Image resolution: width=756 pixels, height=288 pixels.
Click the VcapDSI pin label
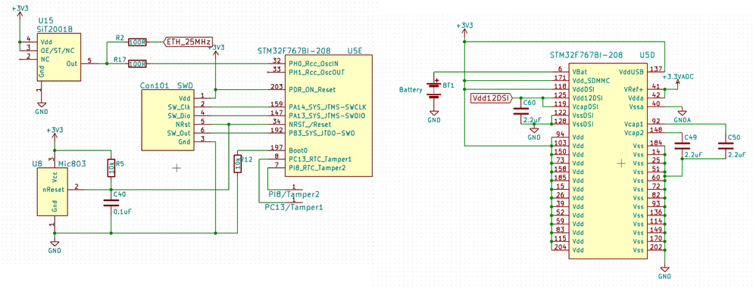point(586,107)
